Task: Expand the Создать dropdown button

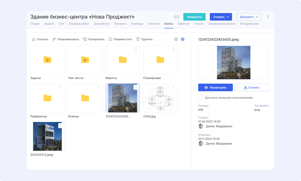Action: click(221, 17)
